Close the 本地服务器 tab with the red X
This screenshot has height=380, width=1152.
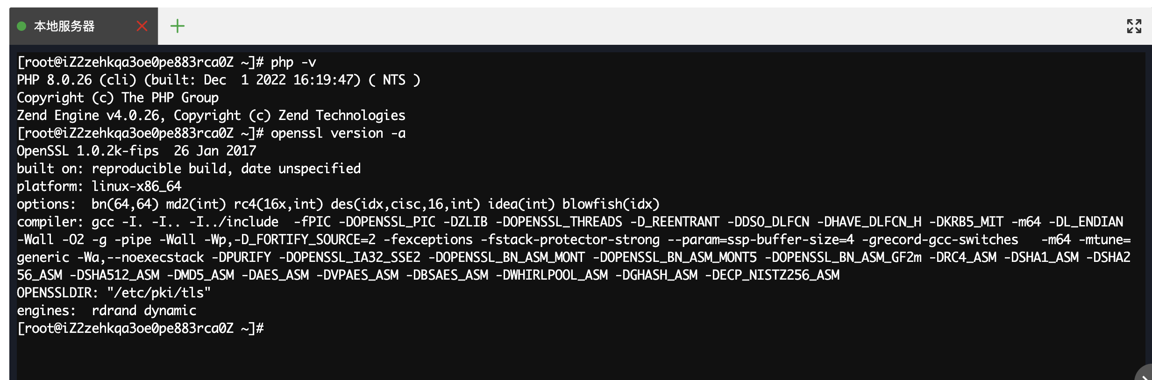coord(142,26)
